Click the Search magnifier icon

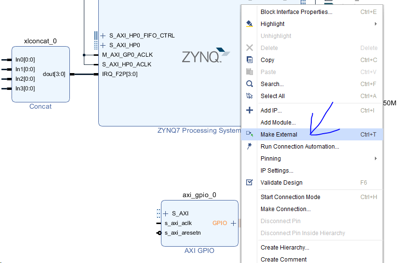click(249, 84)
